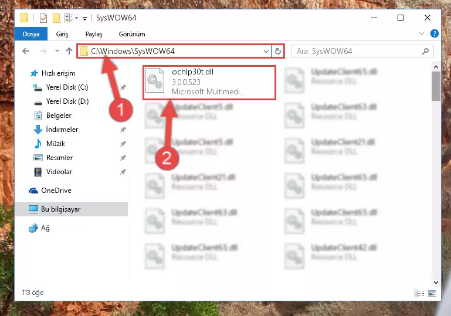Click the file list scrollbar down arrow
This screenshot has width=451, height=316.
coord(436,283)
